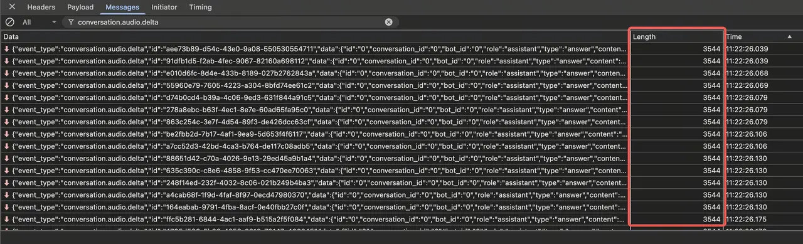Click received arrow on message e010d6fc
Viewport: 803px width, 244px height.
6,73
